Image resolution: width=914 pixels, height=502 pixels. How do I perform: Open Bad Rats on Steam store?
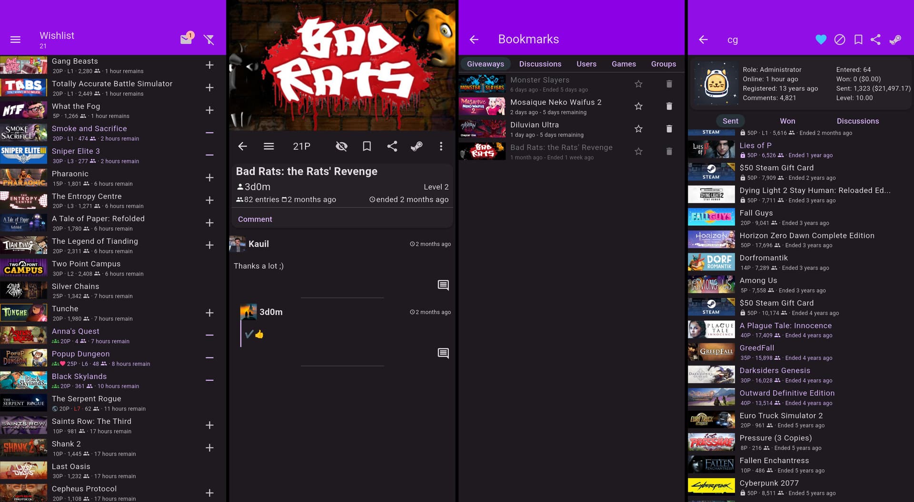(x=417, y=146)
